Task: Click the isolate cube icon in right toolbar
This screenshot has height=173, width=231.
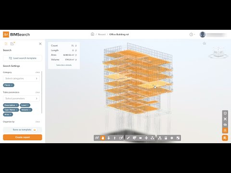Action: pyautogui.click(x=225, y=113)
